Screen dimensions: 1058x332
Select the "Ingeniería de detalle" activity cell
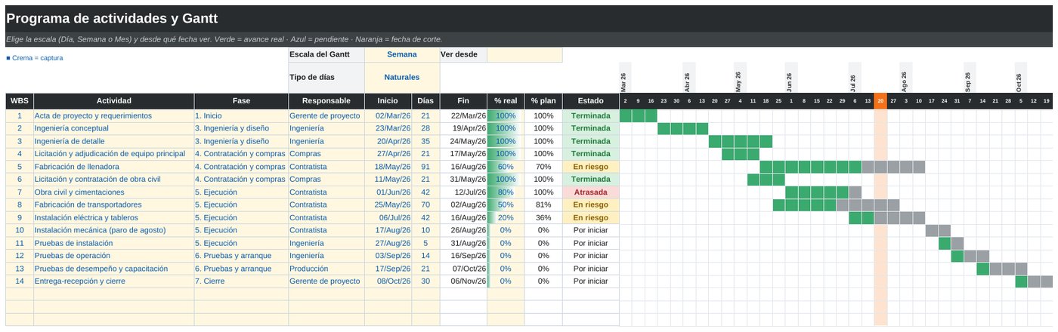[x=114, y=141]
